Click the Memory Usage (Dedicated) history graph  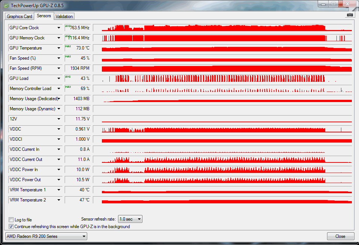pos(223,99)
